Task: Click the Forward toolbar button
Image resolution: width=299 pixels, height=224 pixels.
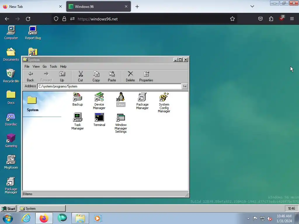Action: click(x=46, y=76)
